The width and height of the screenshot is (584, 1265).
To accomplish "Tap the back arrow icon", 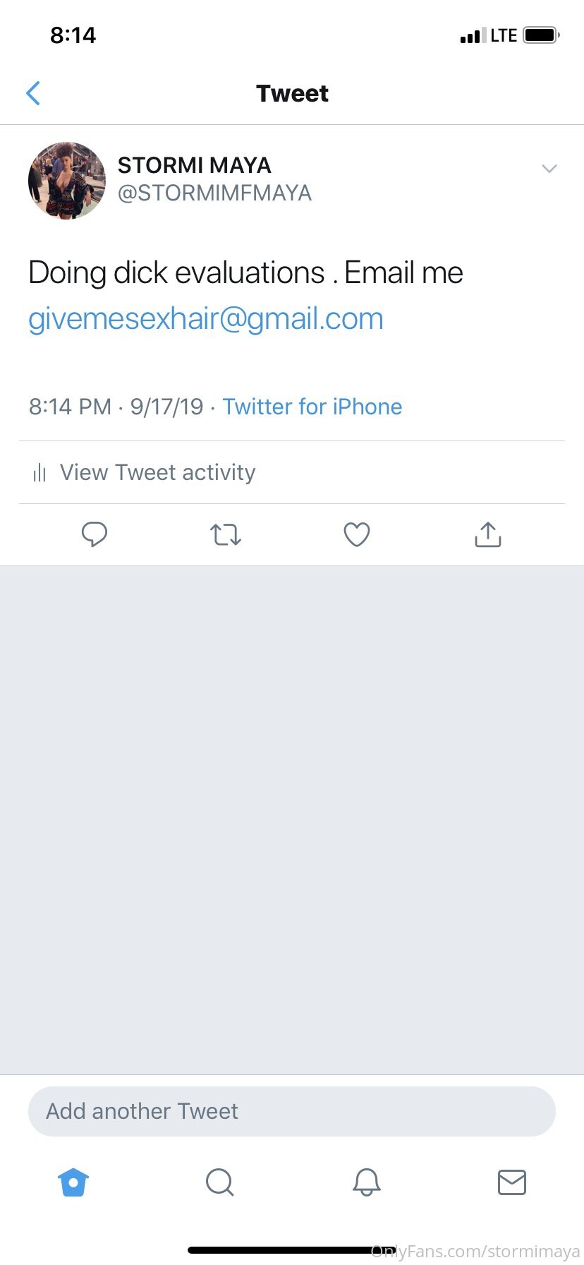I will (x=33, y=93).
